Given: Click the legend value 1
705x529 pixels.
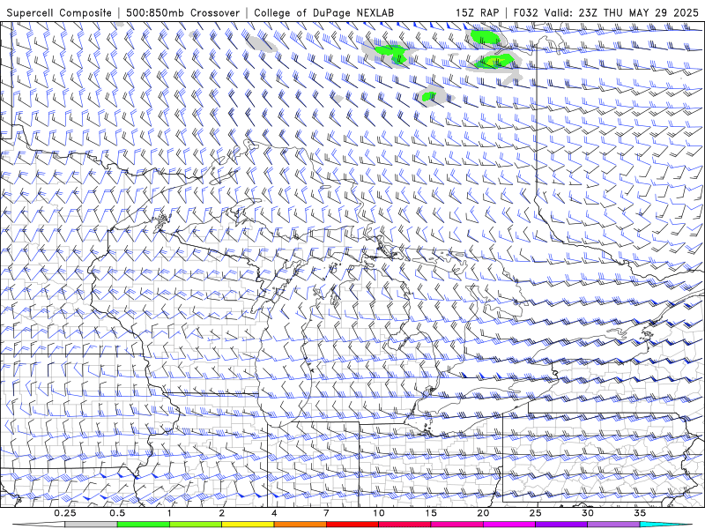Looking at the screenshot, I should [169, 513].
